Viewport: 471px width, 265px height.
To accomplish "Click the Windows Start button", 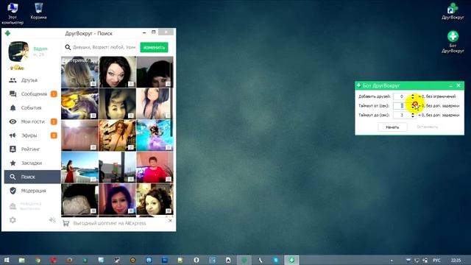I will click(7, 260).
